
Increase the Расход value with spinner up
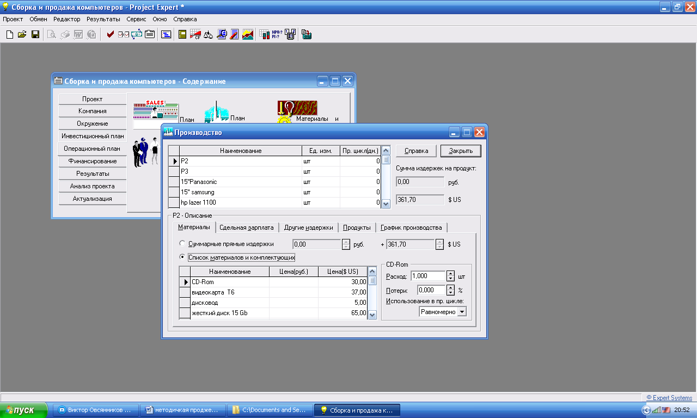[x=450, y=274]
